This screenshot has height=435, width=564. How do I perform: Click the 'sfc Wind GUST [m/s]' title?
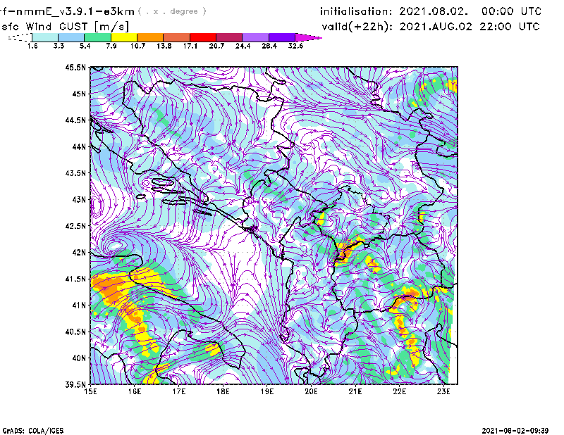click(x=65, y=27)
